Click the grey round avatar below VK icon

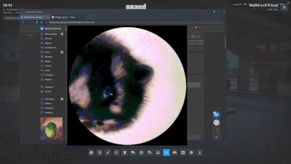[216, 123]
